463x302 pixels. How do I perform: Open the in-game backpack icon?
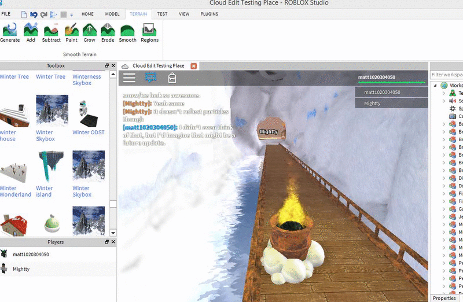[x=172, y=78]
